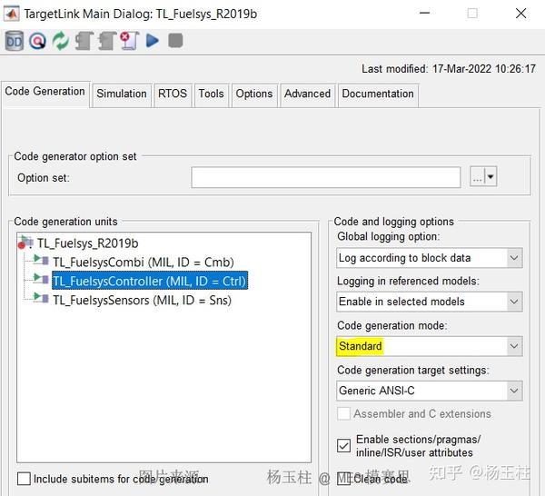Close the TargetLink Main Dialog window
This screenshot has width=545, height=496.
tap(520, 14)
